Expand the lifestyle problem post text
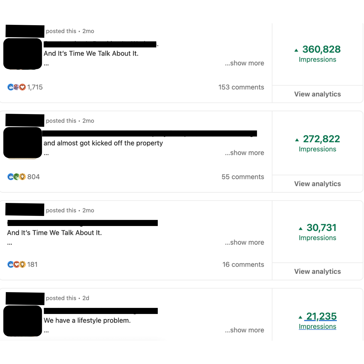Screen dimensions: 364x364 click(x=244, y=330)
